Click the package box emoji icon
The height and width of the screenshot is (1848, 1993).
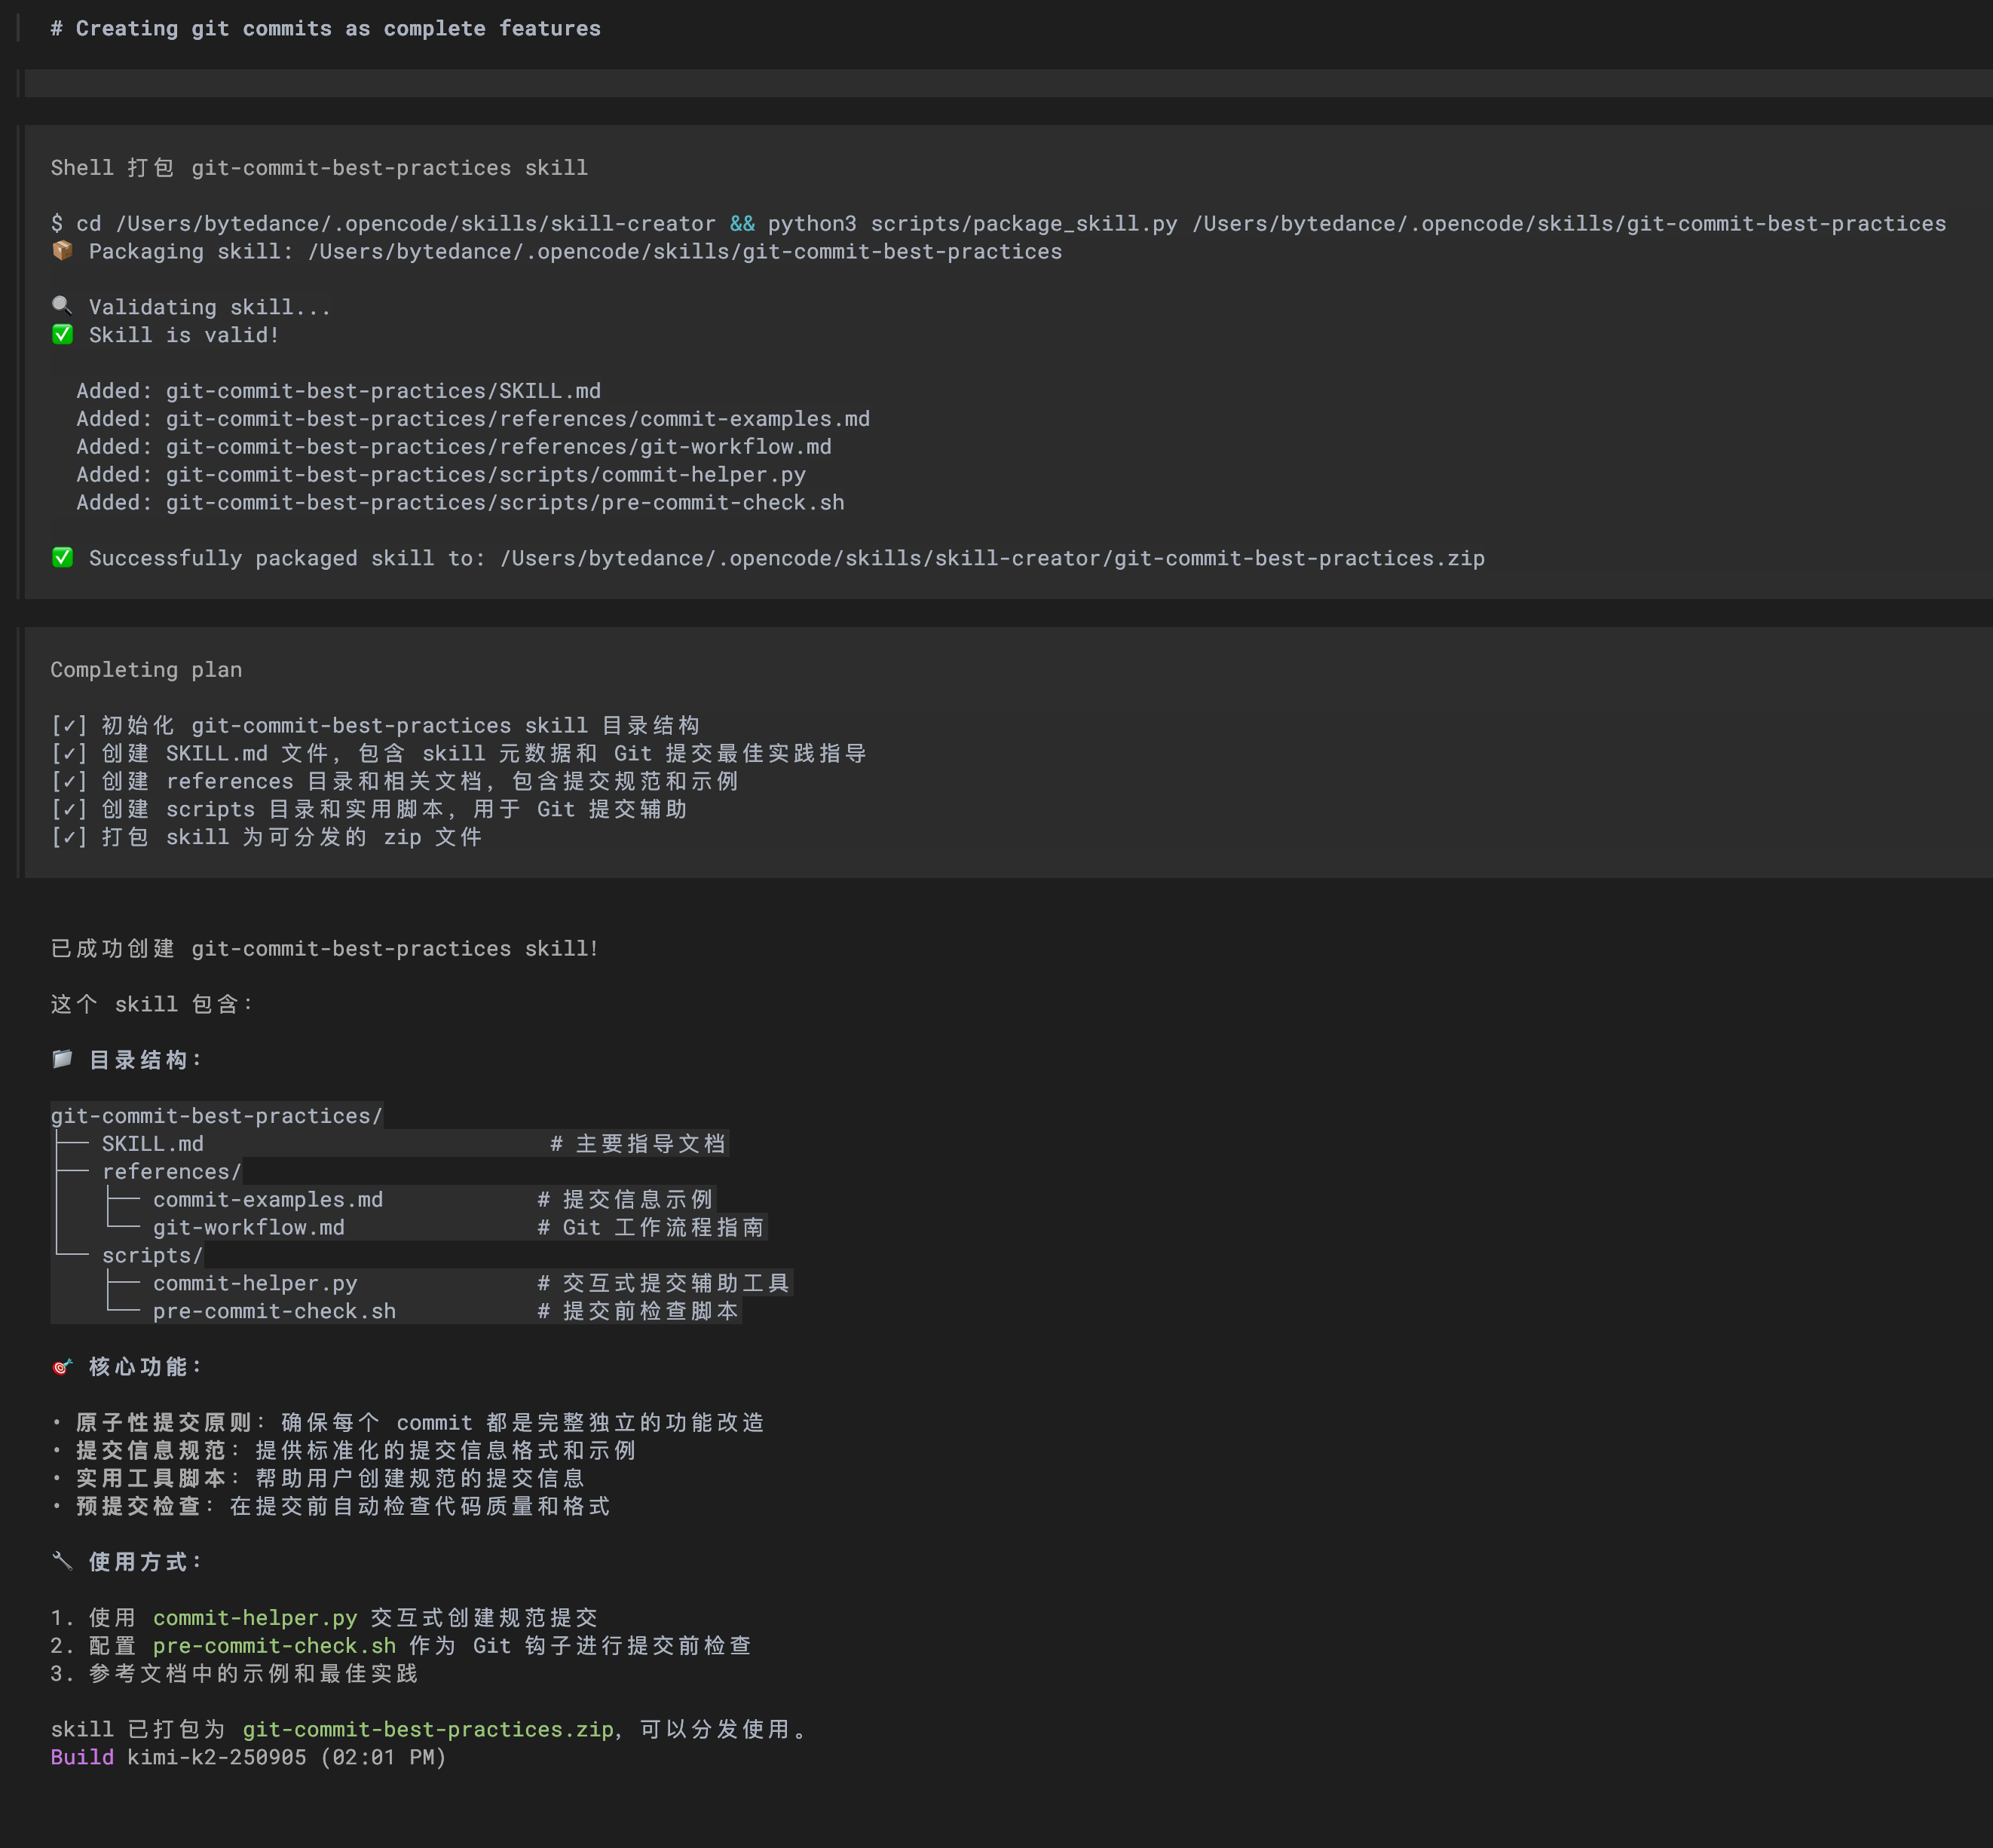tap(62, 251)
